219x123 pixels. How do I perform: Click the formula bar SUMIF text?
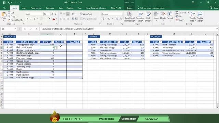pos(68,29)
